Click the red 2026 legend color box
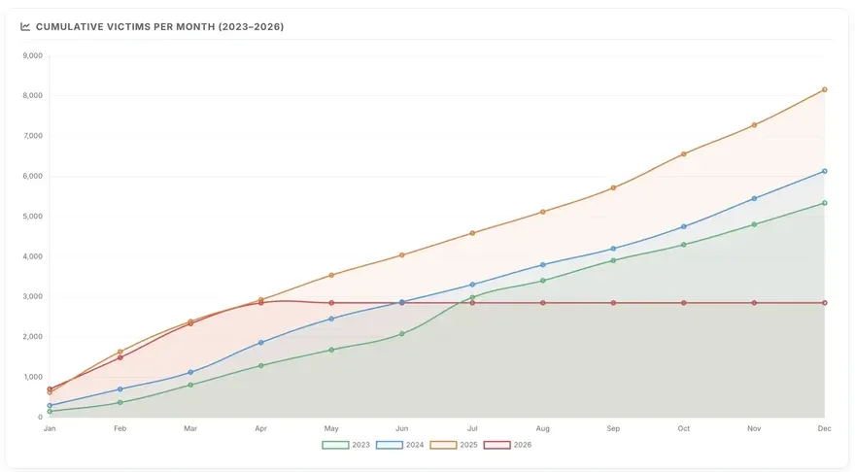Viewport: 855px width, 472px height. tap(497, 445)
